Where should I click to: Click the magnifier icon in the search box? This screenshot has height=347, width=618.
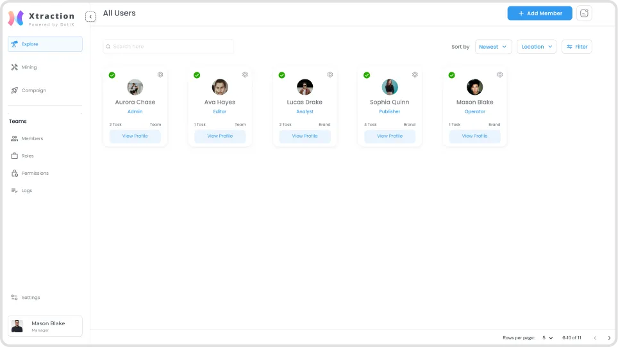click(x=108, y=47)
